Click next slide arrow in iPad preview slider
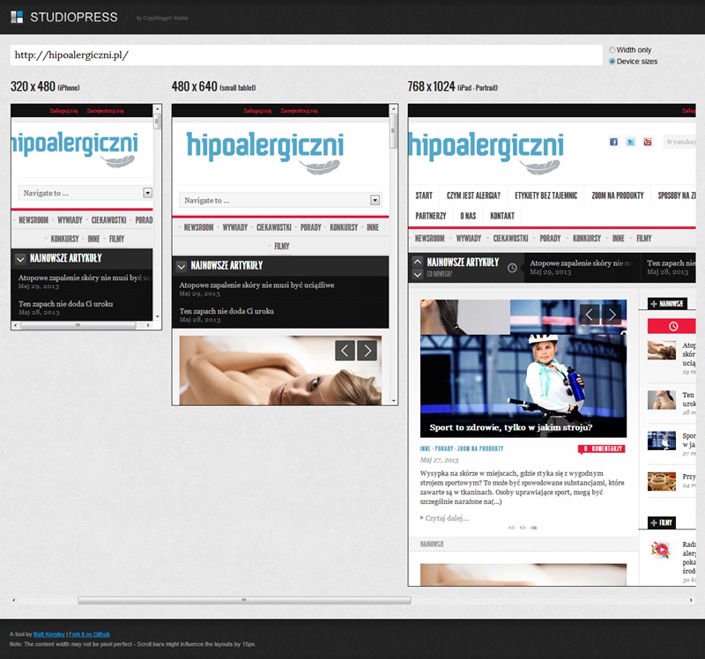 pos(612,315)
